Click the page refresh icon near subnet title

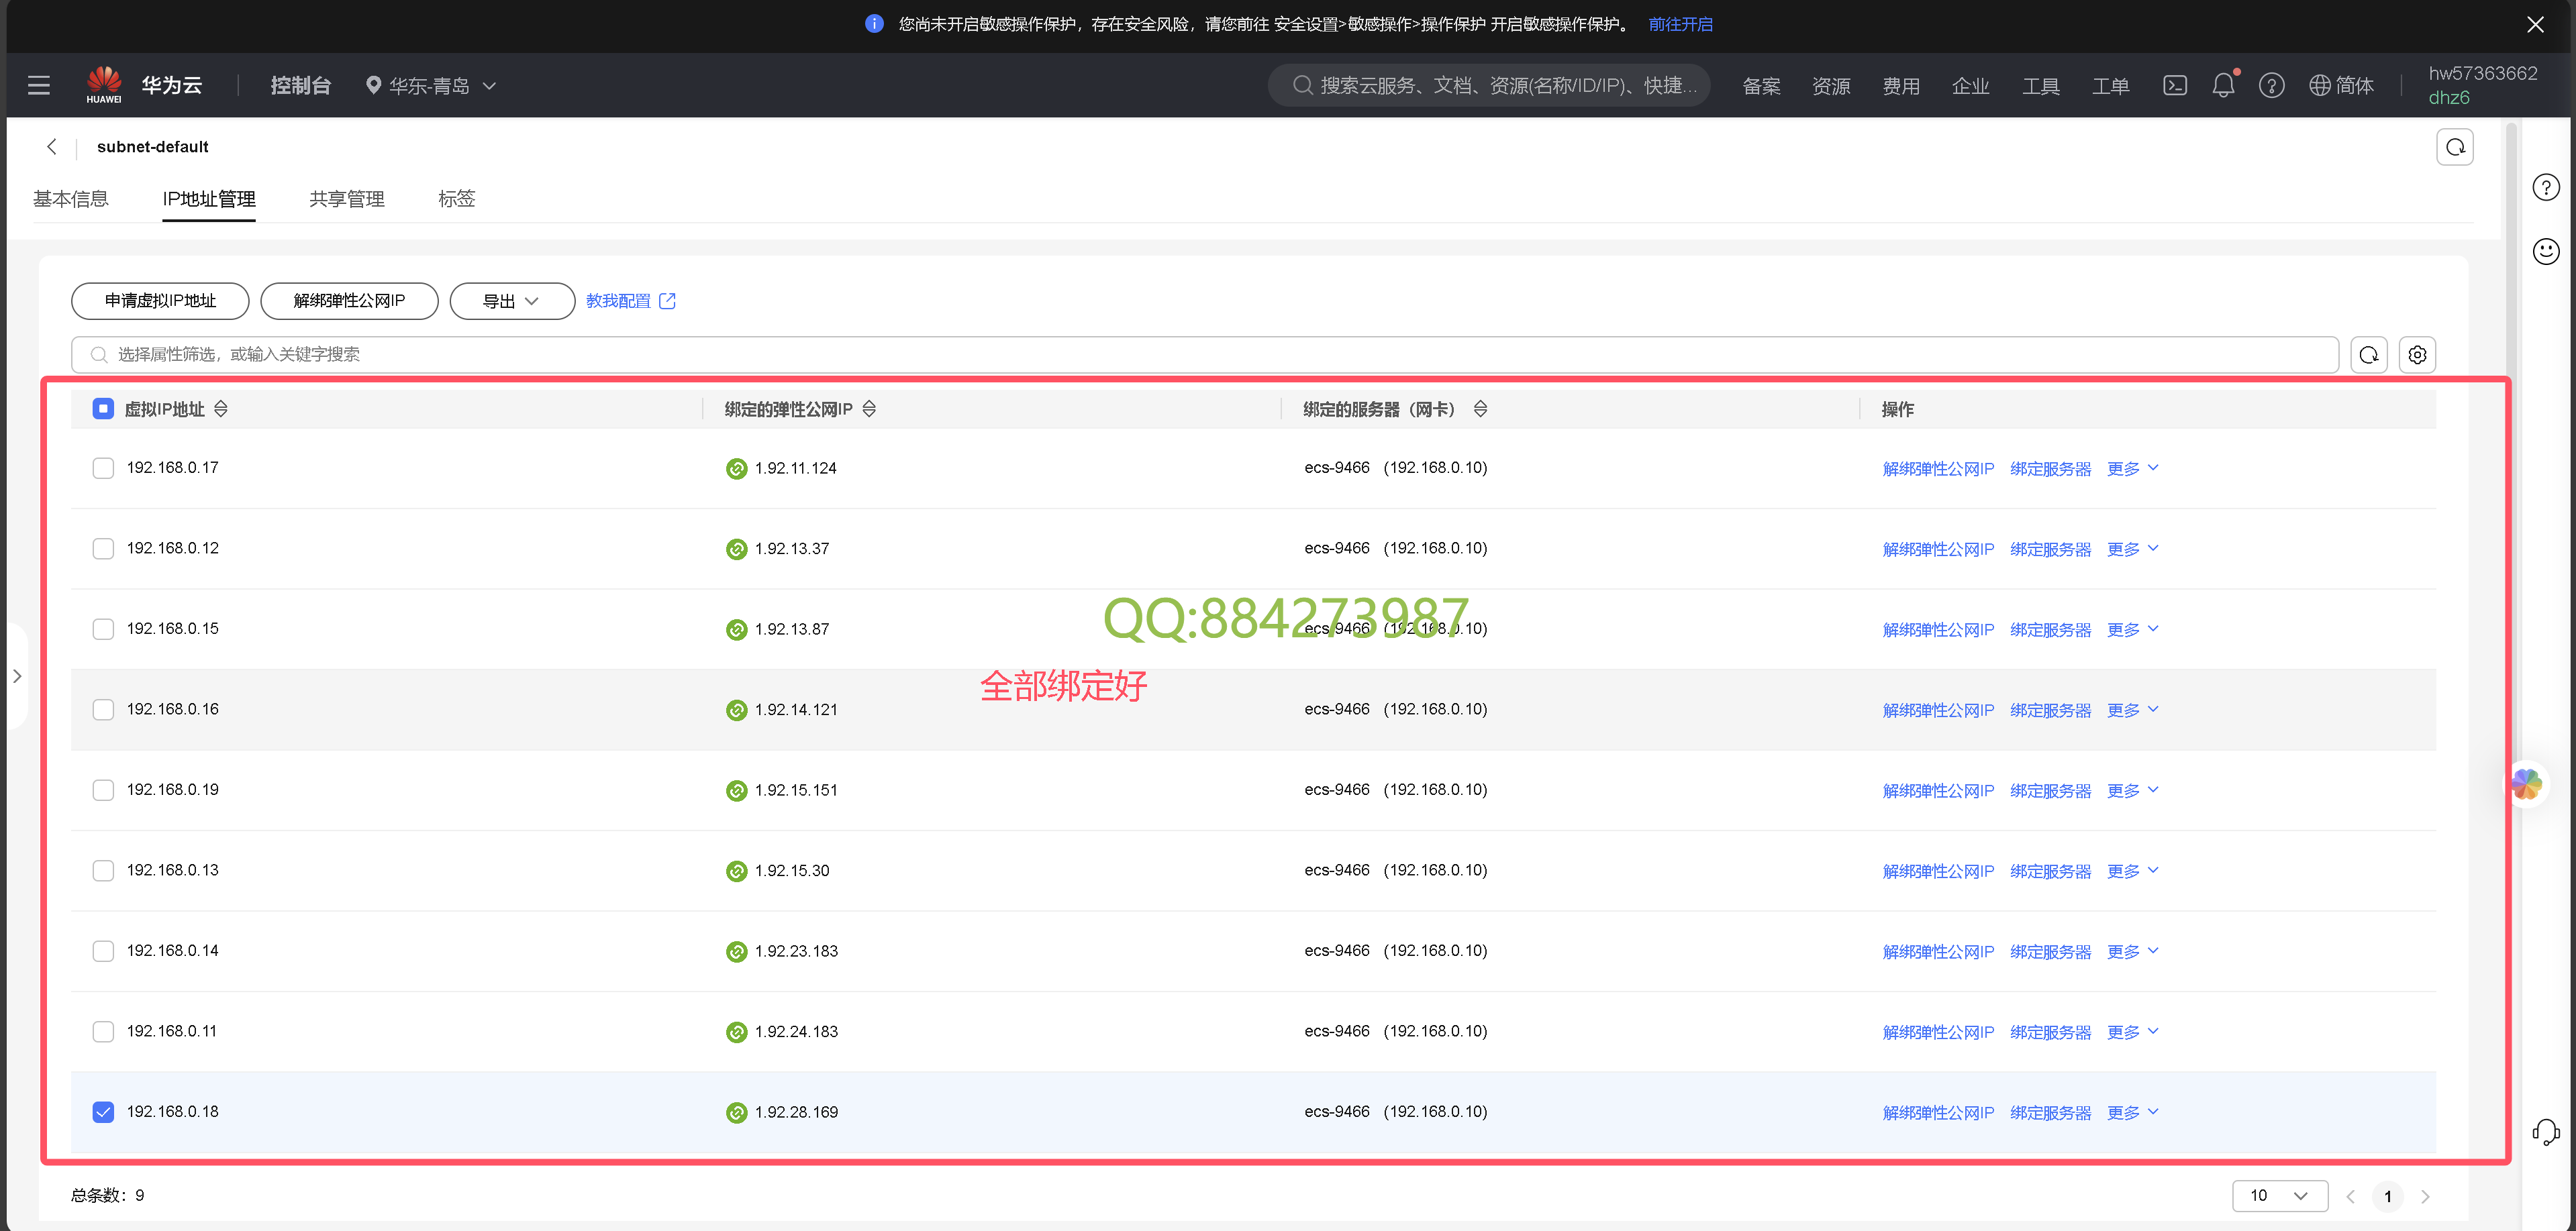click(2455, 148)
